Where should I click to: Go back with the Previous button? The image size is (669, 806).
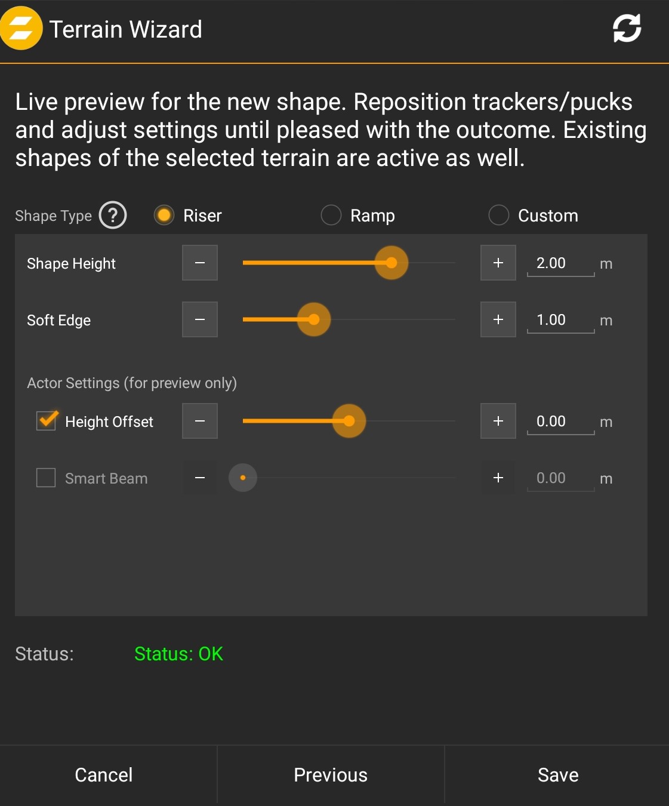tap(331, 775)
